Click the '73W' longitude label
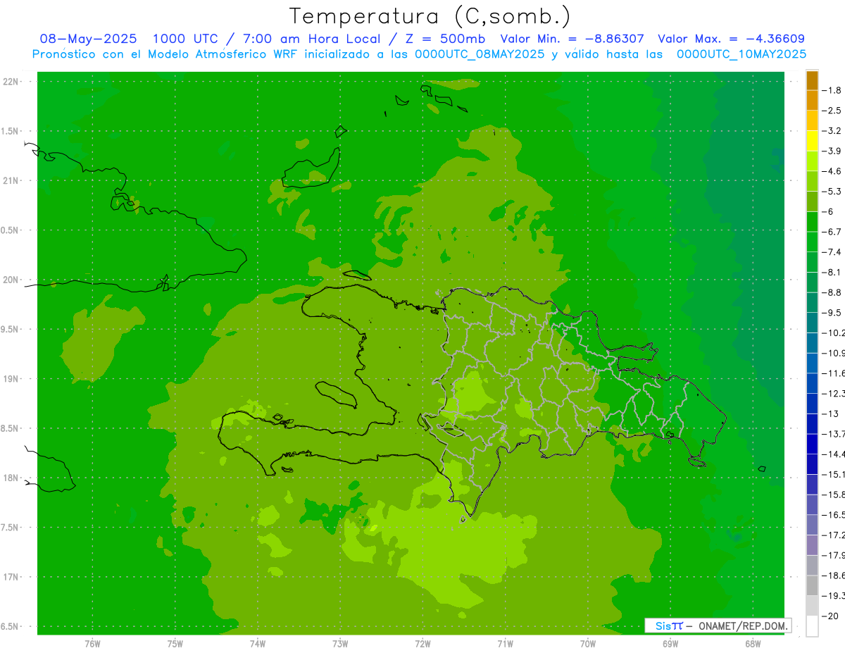Screen dimensions: 845x653 click(x=340, y=644)
